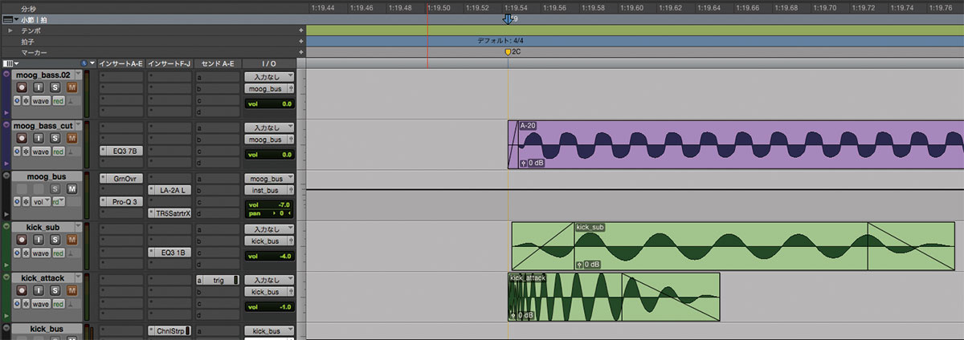Image resolution: width=964 pixels, height=340 pixels.
Task: Click kick_sub volume field -4.0
Action: [x=269, y=257]
